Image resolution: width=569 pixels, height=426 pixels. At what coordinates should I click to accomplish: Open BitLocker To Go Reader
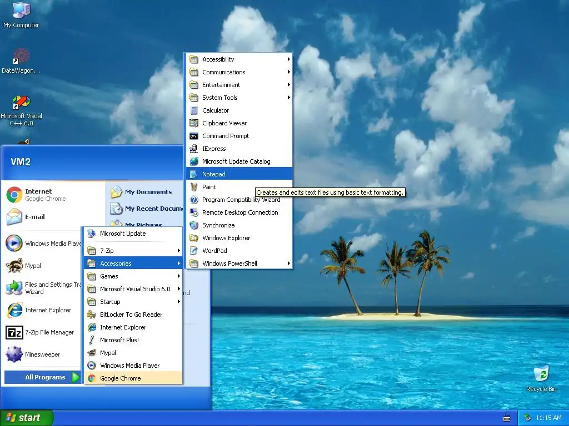tap(133, 315)
